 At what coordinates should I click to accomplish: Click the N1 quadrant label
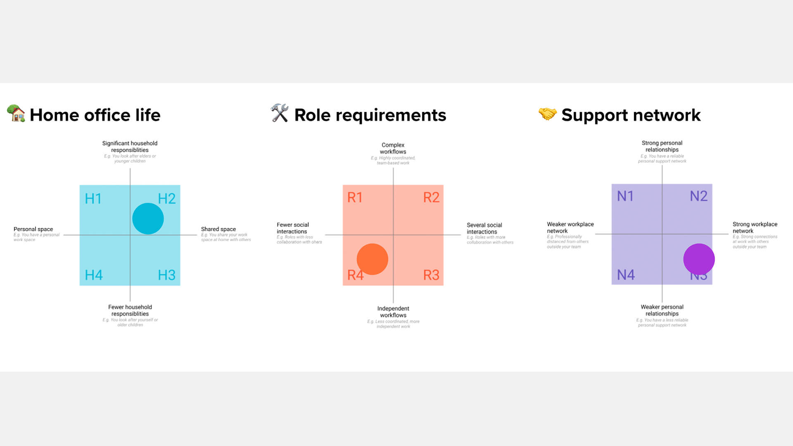625,196
